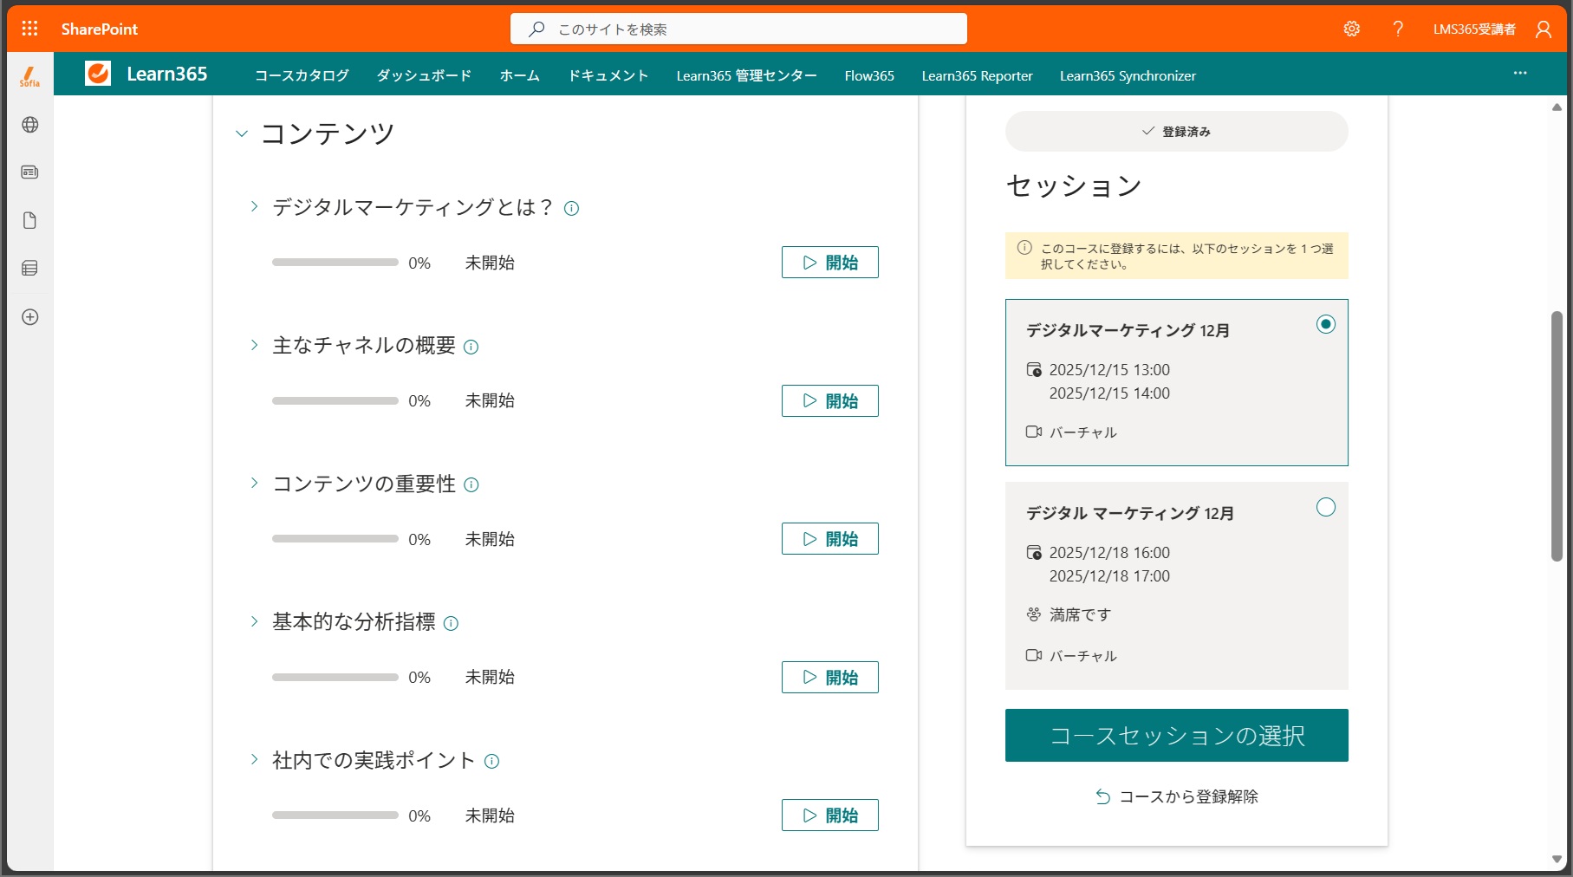Show info for 社内での実践ポイント
The image size is (1573, 877).
coord(491,761)
